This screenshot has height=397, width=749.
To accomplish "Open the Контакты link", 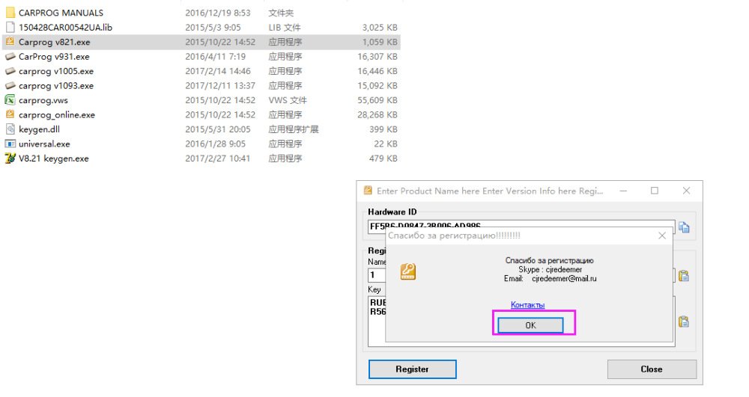I will click(527, 304).
